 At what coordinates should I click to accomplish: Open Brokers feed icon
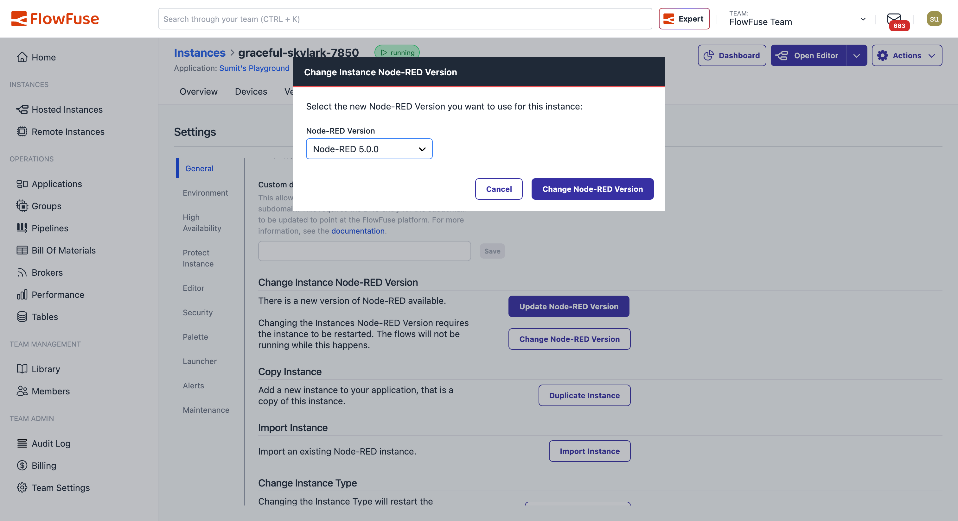coord(22,273)
